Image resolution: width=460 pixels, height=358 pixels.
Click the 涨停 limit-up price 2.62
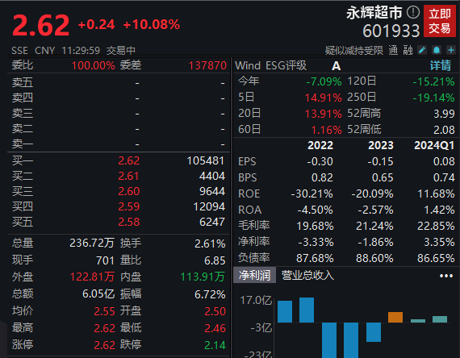(x=104, y=345)
